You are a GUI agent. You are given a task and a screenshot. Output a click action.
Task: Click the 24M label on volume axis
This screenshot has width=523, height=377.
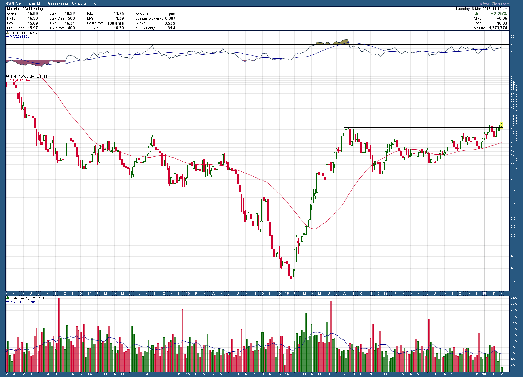(514, 298)
